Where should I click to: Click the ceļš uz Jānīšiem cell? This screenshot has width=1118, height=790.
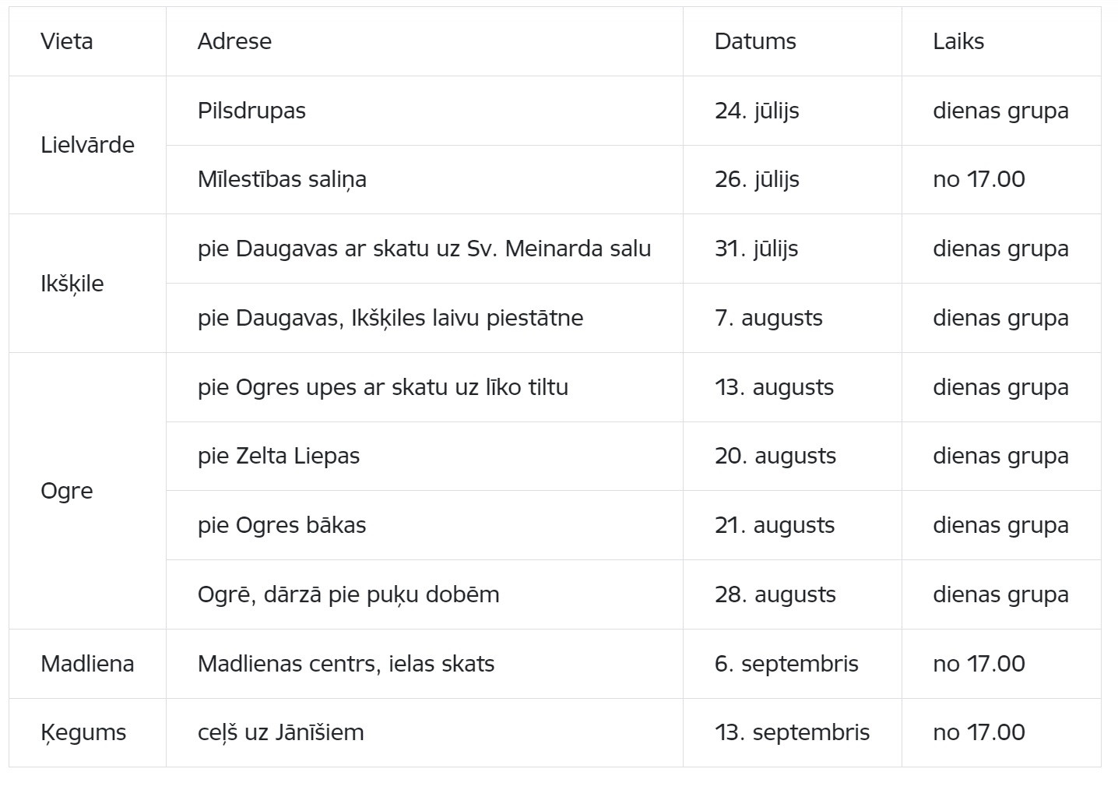click(424, 732)
